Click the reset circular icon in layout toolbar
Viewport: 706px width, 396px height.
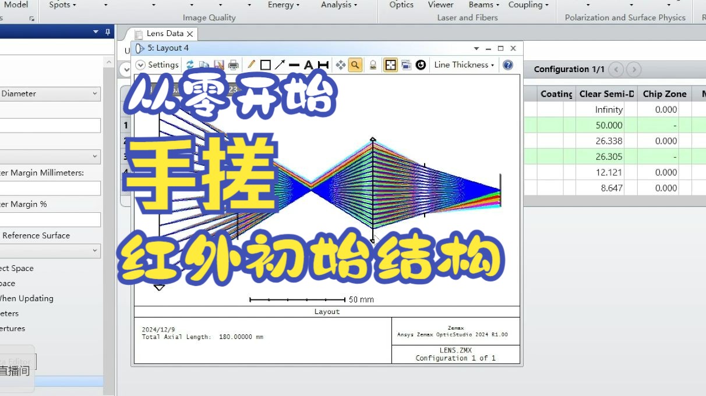click(x=421, y=65)
